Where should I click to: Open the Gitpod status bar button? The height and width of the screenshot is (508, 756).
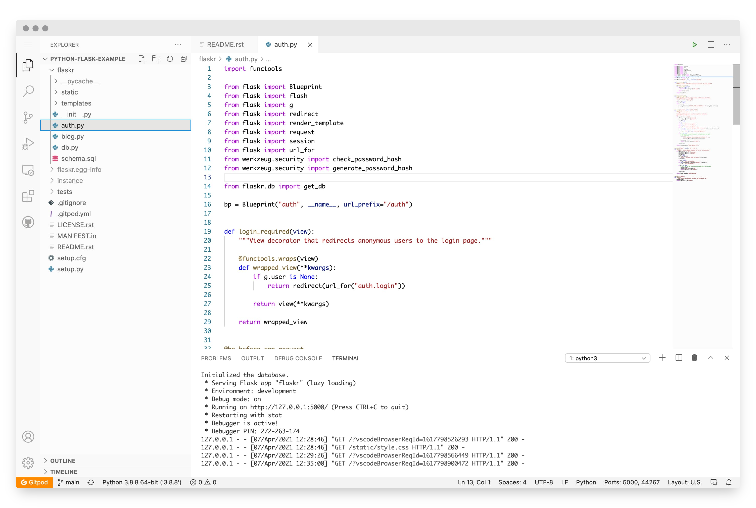34,482
